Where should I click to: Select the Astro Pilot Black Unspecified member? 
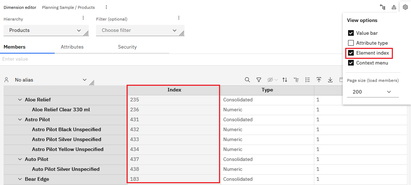(66, 130)
